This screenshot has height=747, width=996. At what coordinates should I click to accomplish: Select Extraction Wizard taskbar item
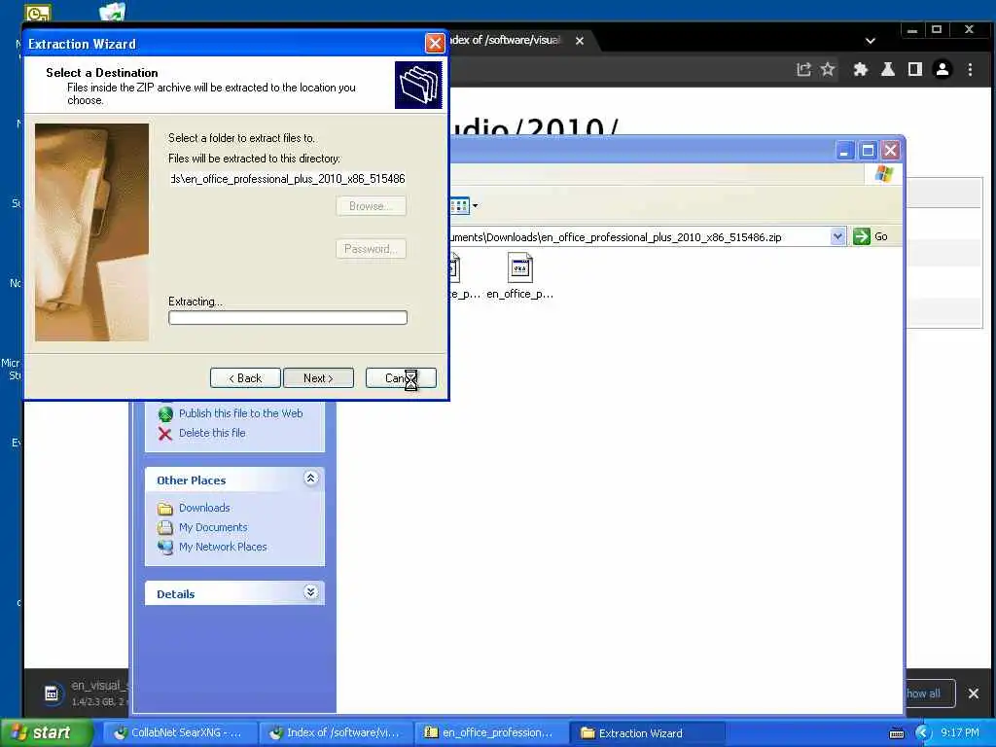click(x=647, y=733)
